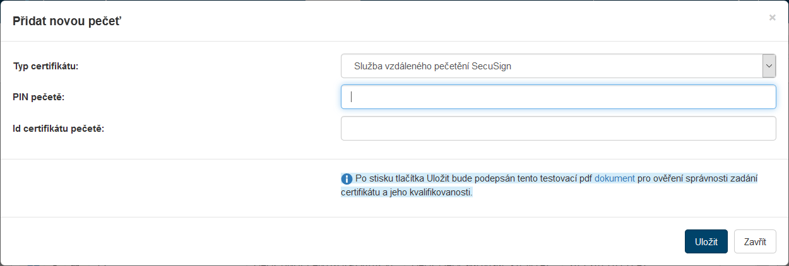Select the 'Id certifikátu pečetě:' label
Image resolution: width=789 pixels, height=266 pixels.
click(58, 129)
